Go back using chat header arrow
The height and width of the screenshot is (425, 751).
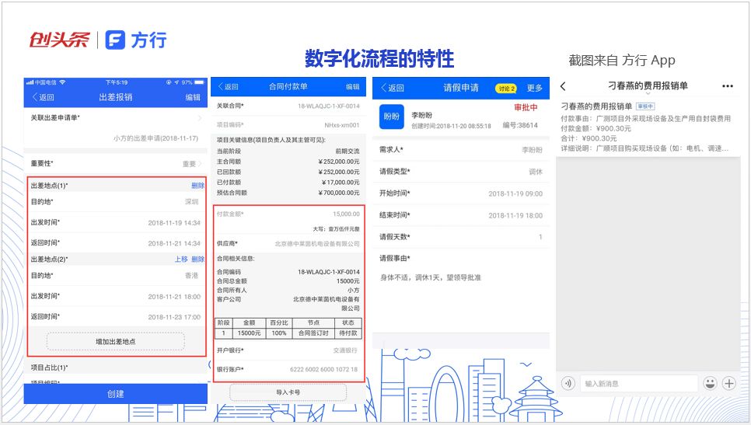[563, 86]
